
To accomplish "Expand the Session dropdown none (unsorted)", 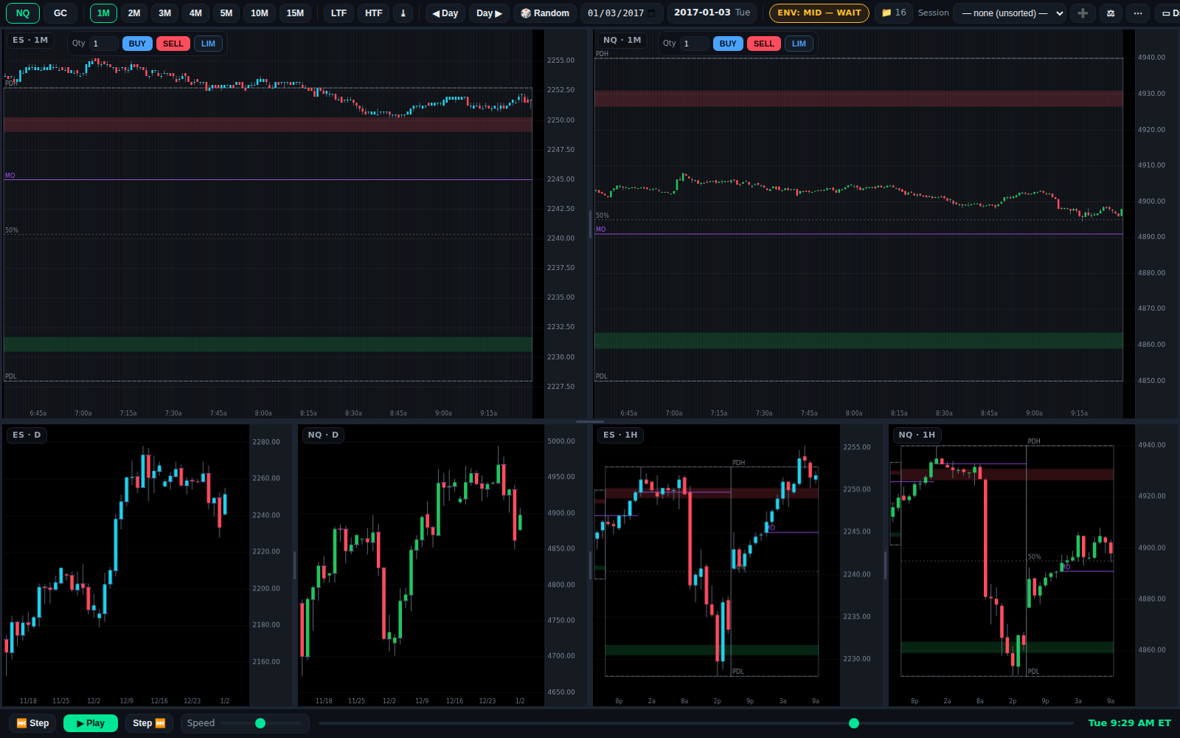I will 1010,13.
